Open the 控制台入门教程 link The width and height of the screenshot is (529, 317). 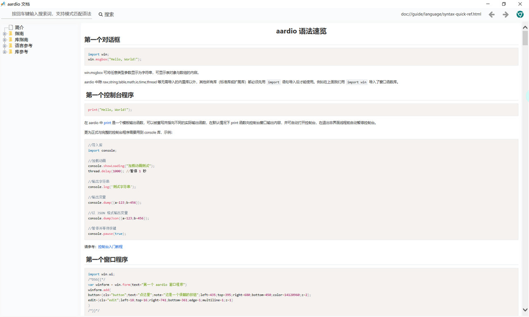pyautogui.click(x=110, y=247)
